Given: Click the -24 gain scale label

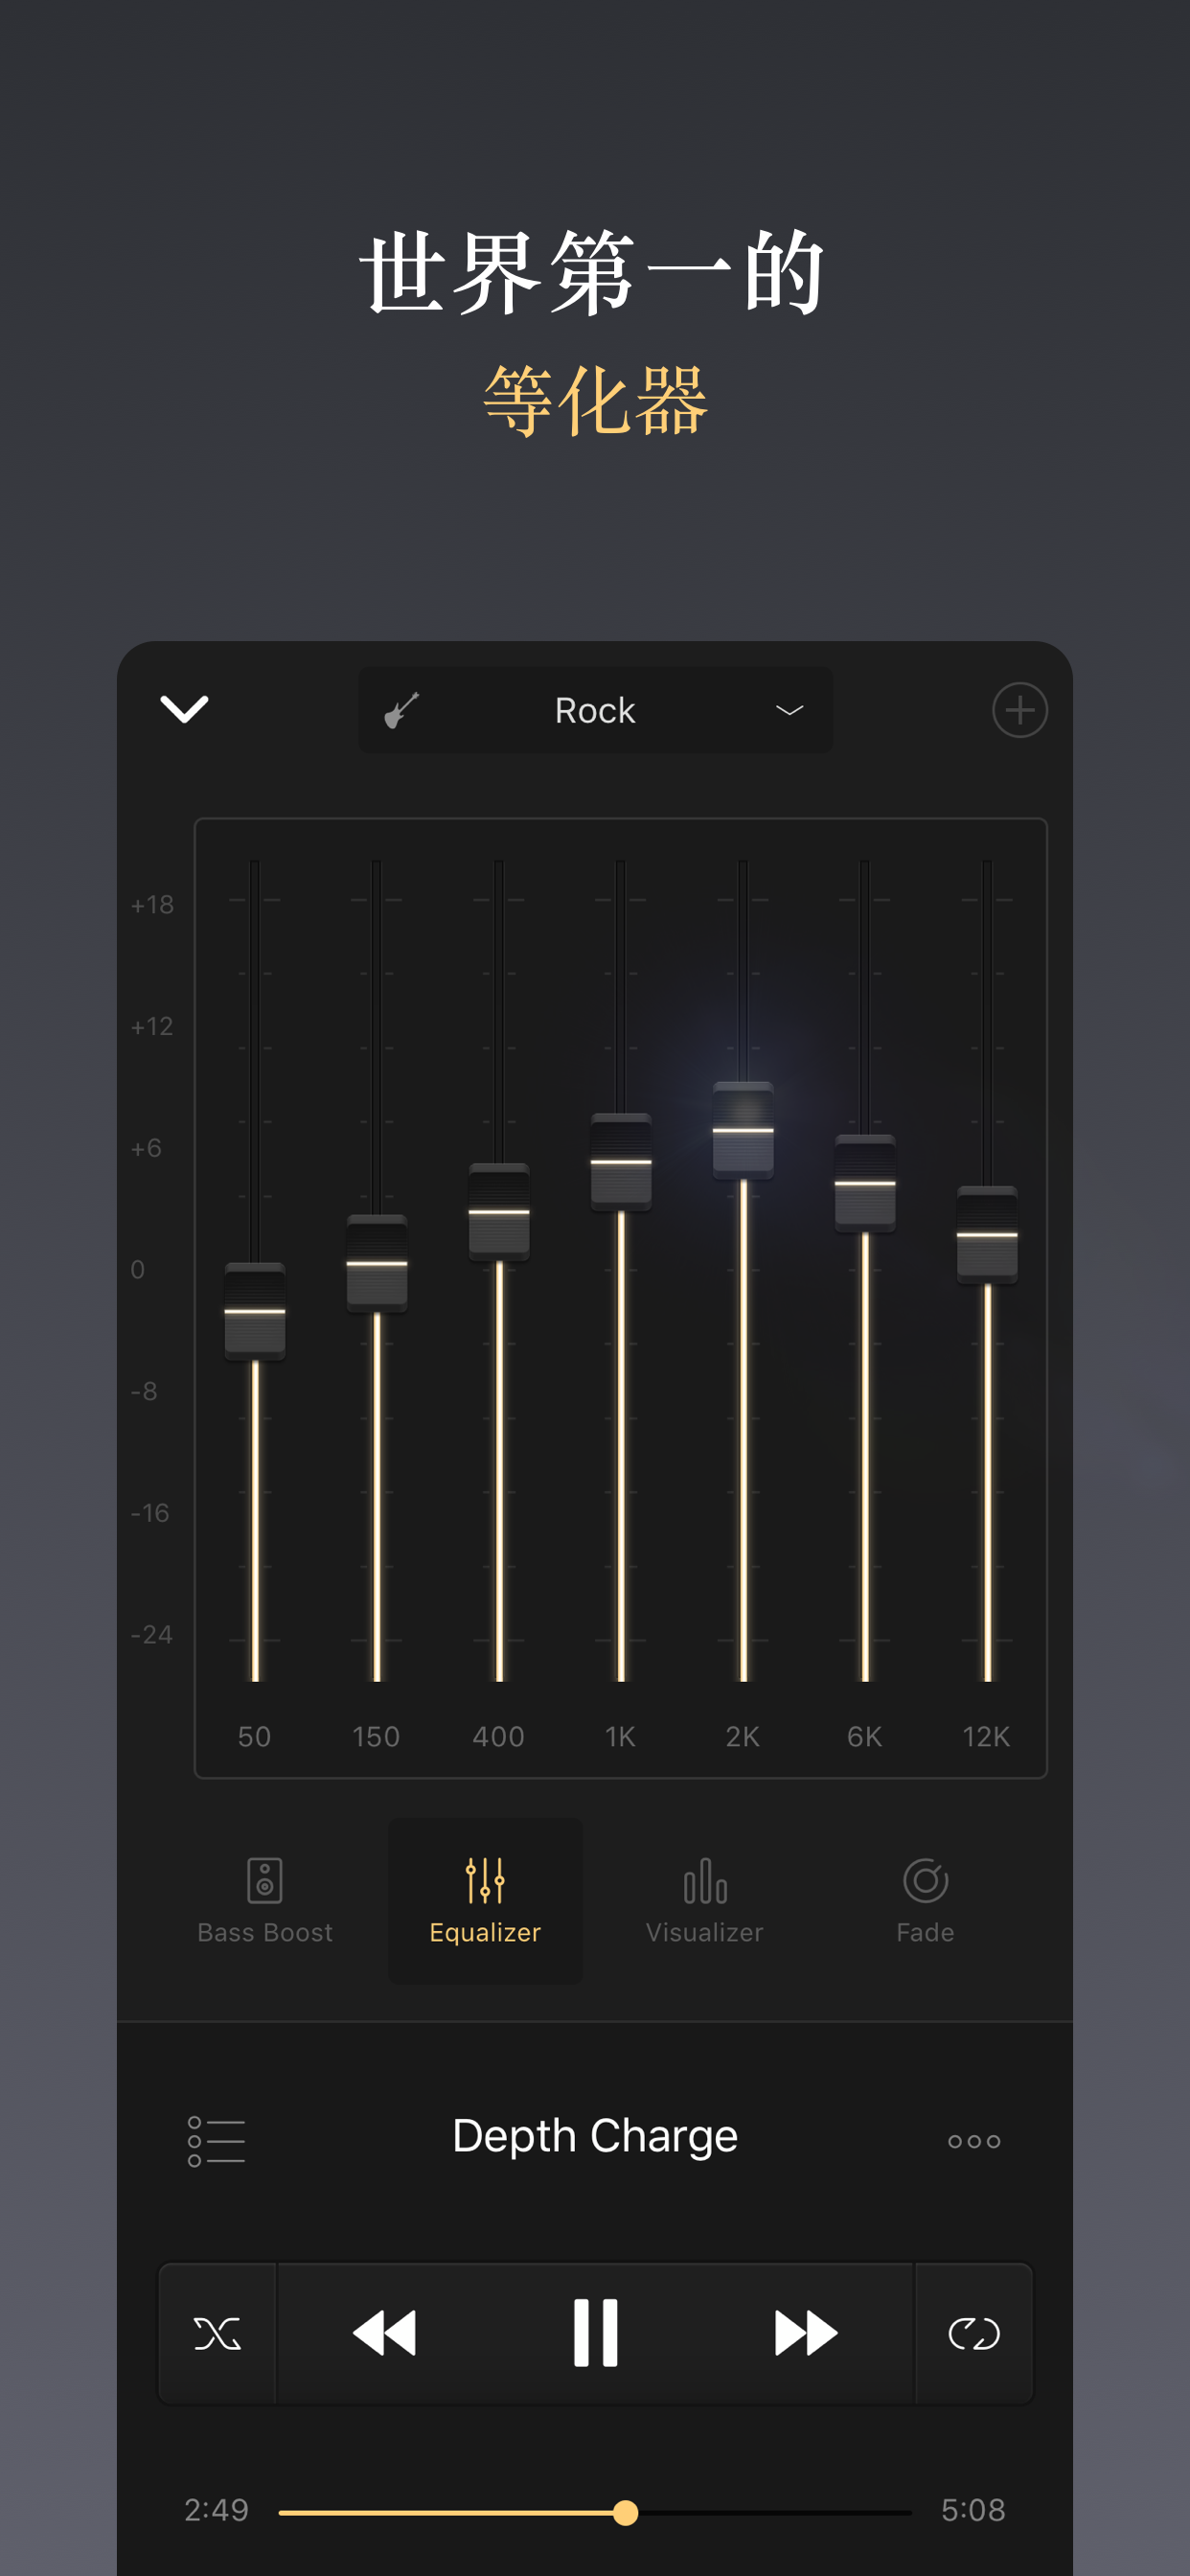Looking at the screenshot, I should [152, 1636].
